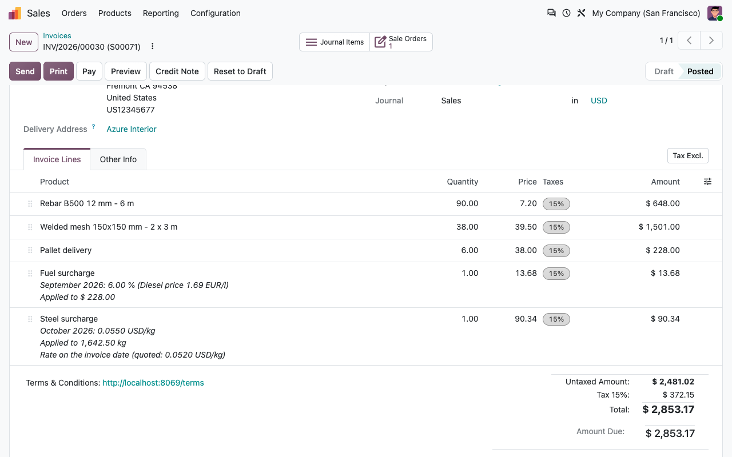The height and width of the screenshot is (457, 732).
Task: Switch to the Other Info tab
Action: [x=118, y=159]
